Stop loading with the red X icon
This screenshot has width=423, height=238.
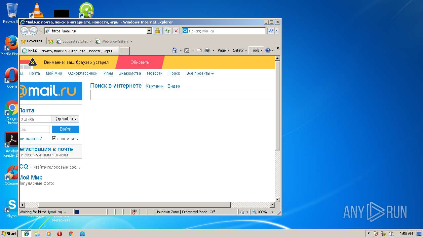point(176,31)
